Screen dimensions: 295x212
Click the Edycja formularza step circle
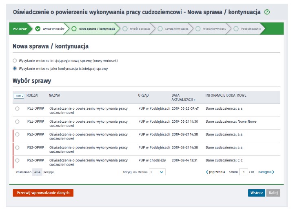[x=160, y=29]
